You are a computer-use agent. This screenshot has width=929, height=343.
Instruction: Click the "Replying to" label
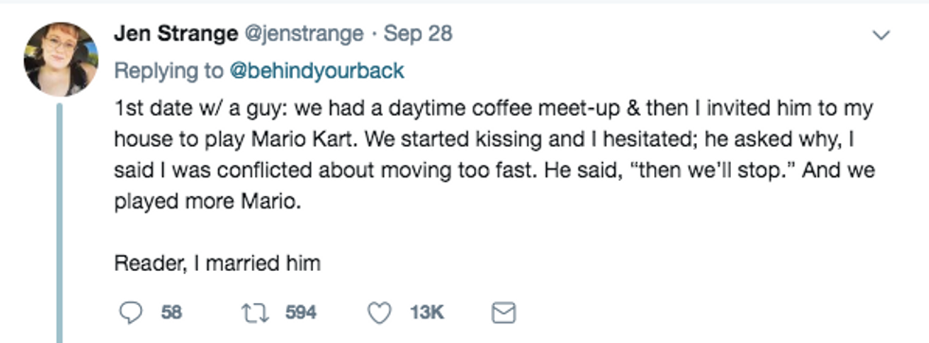169,71
